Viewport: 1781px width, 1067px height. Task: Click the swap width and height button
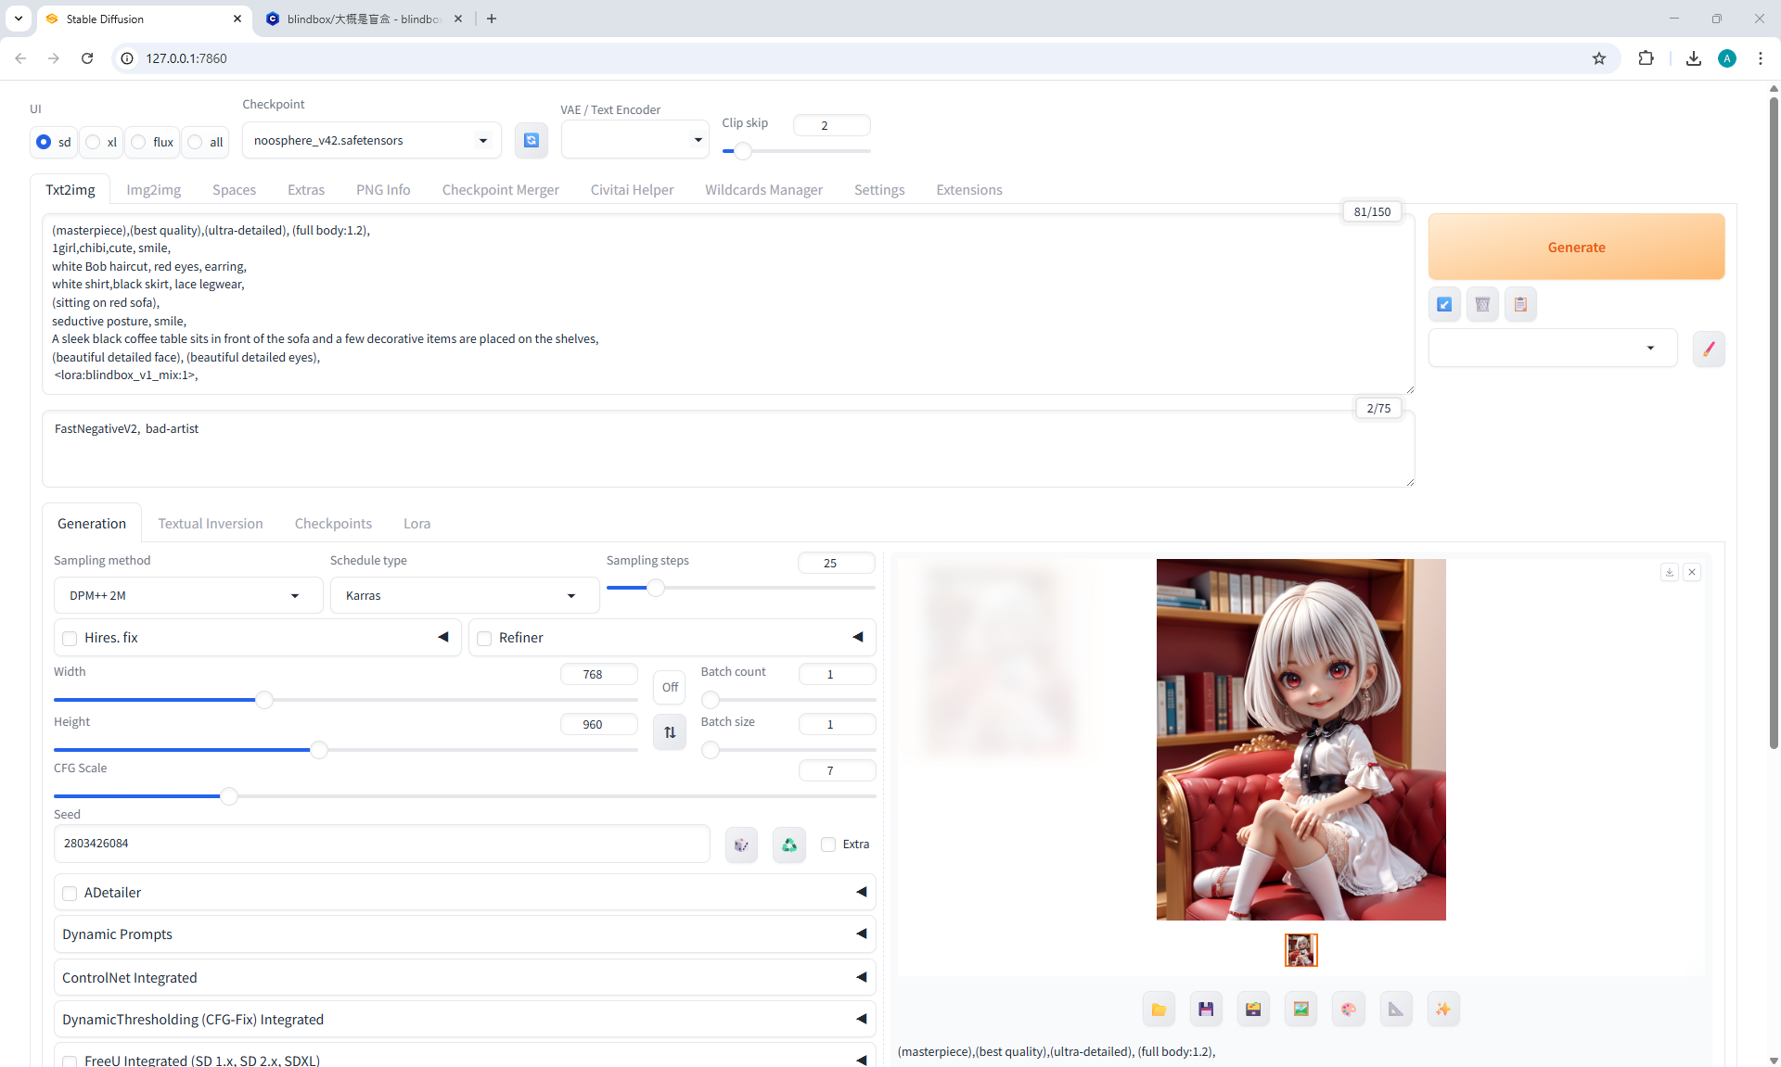(670, 732)
